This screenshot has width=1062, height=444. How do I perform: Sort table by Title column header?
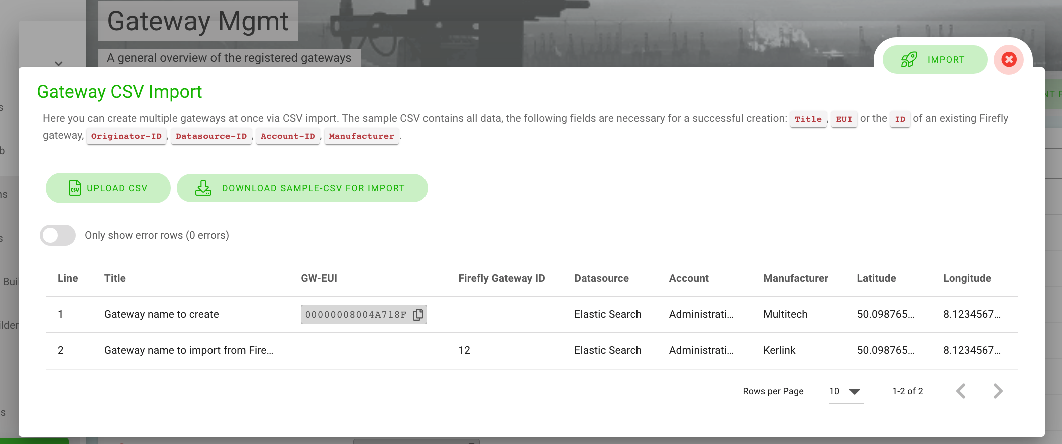(x=115, y=278)
